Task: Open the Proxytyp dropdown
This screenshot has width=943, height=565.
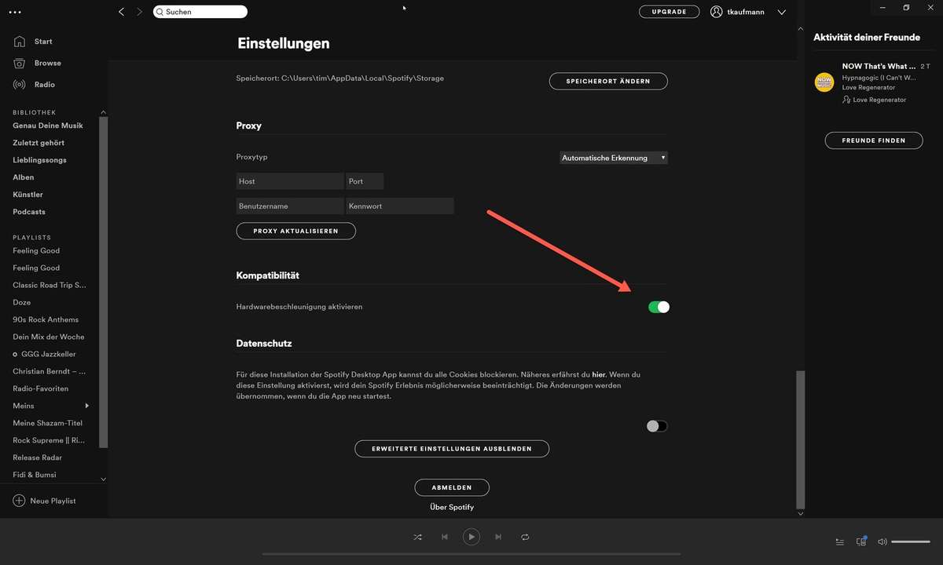Action: [x=614, y=158]
